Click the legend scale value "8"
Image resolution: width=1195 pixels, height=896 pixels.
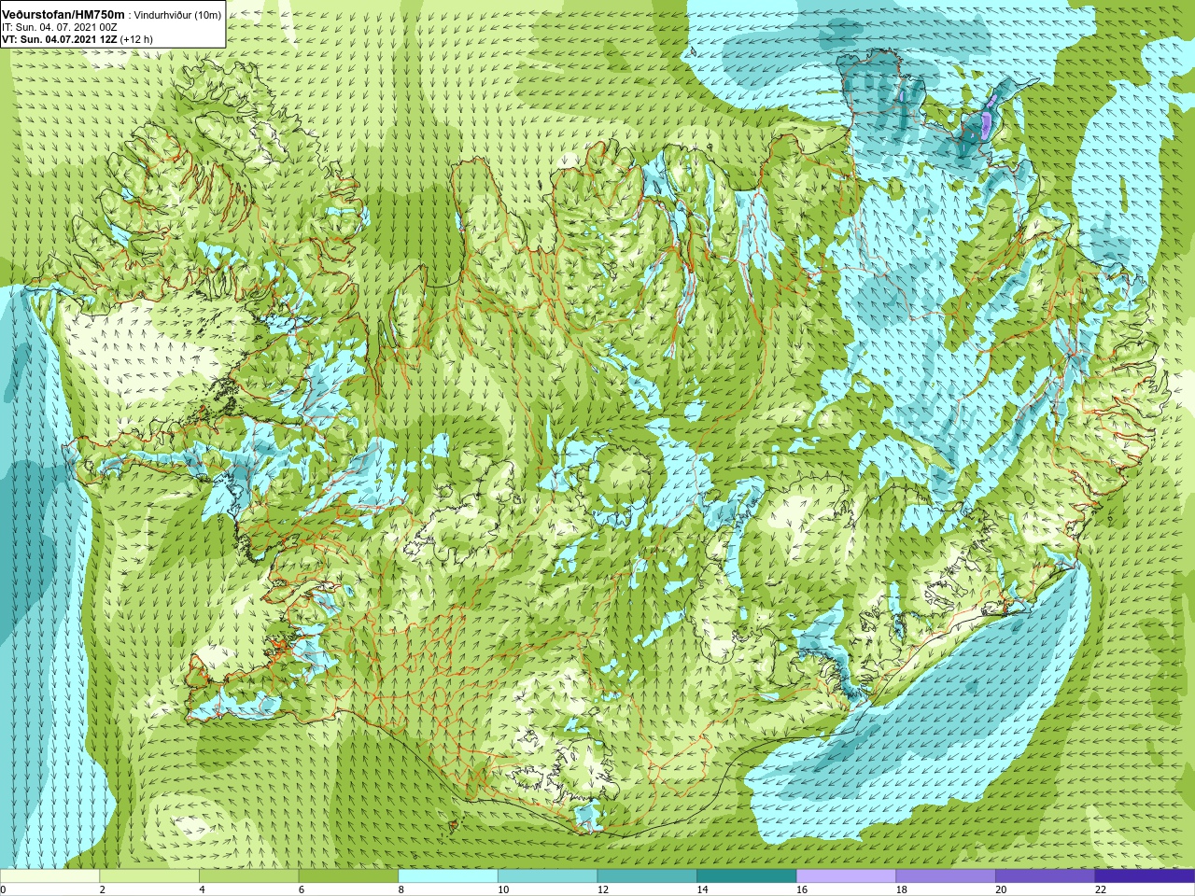click(401, 889)
